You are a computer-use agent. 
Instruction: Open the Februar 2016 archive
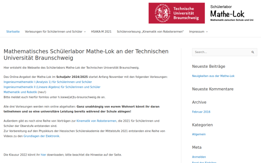201,112
